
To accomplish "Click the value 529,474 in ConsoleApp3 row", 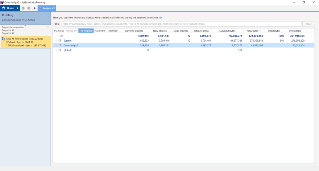I will (x=144, y=45).
